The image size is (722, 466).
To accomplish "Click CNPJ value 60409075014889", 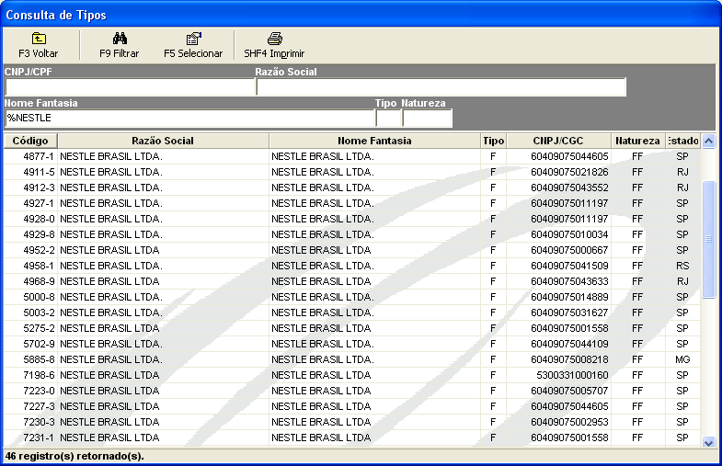I will pos(569,297).
